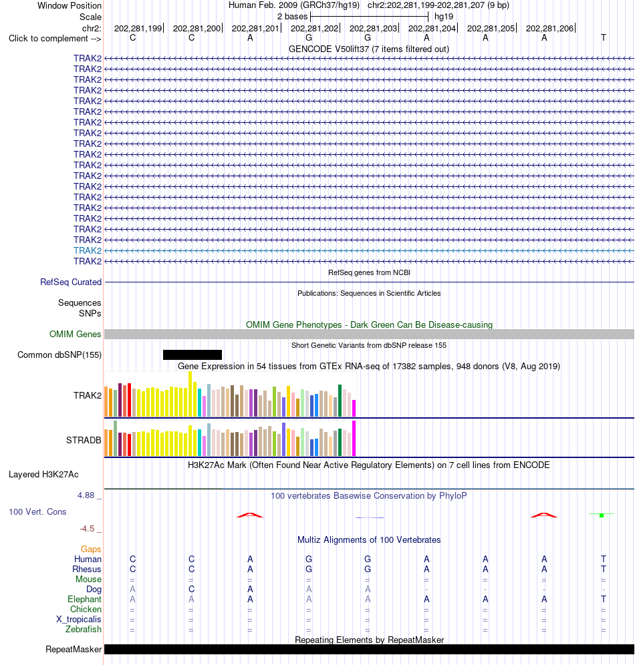Screen dimensions: 635x665
Task: Click the 'Click to complement -->' label
Action: tap(55, 39)
